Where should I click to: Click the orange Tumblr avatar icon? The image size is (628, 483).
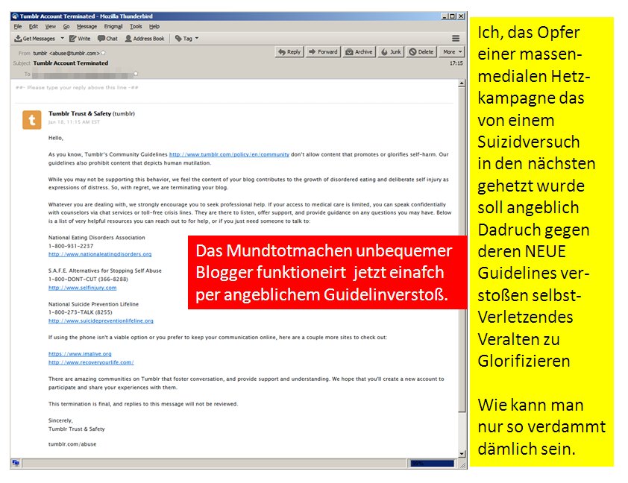tap(31, 120)
